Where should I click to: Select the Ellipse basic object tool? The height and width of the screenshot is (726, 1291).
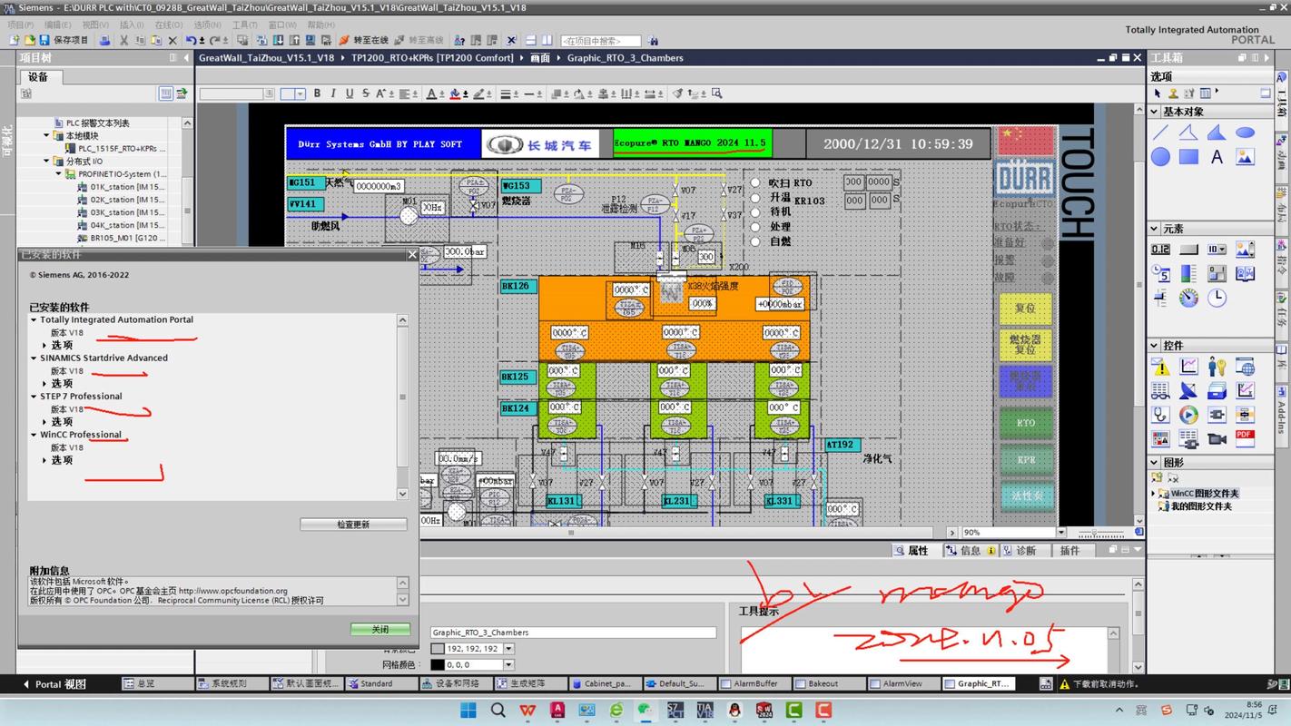pyautogui.click(x=1245, y=132)
